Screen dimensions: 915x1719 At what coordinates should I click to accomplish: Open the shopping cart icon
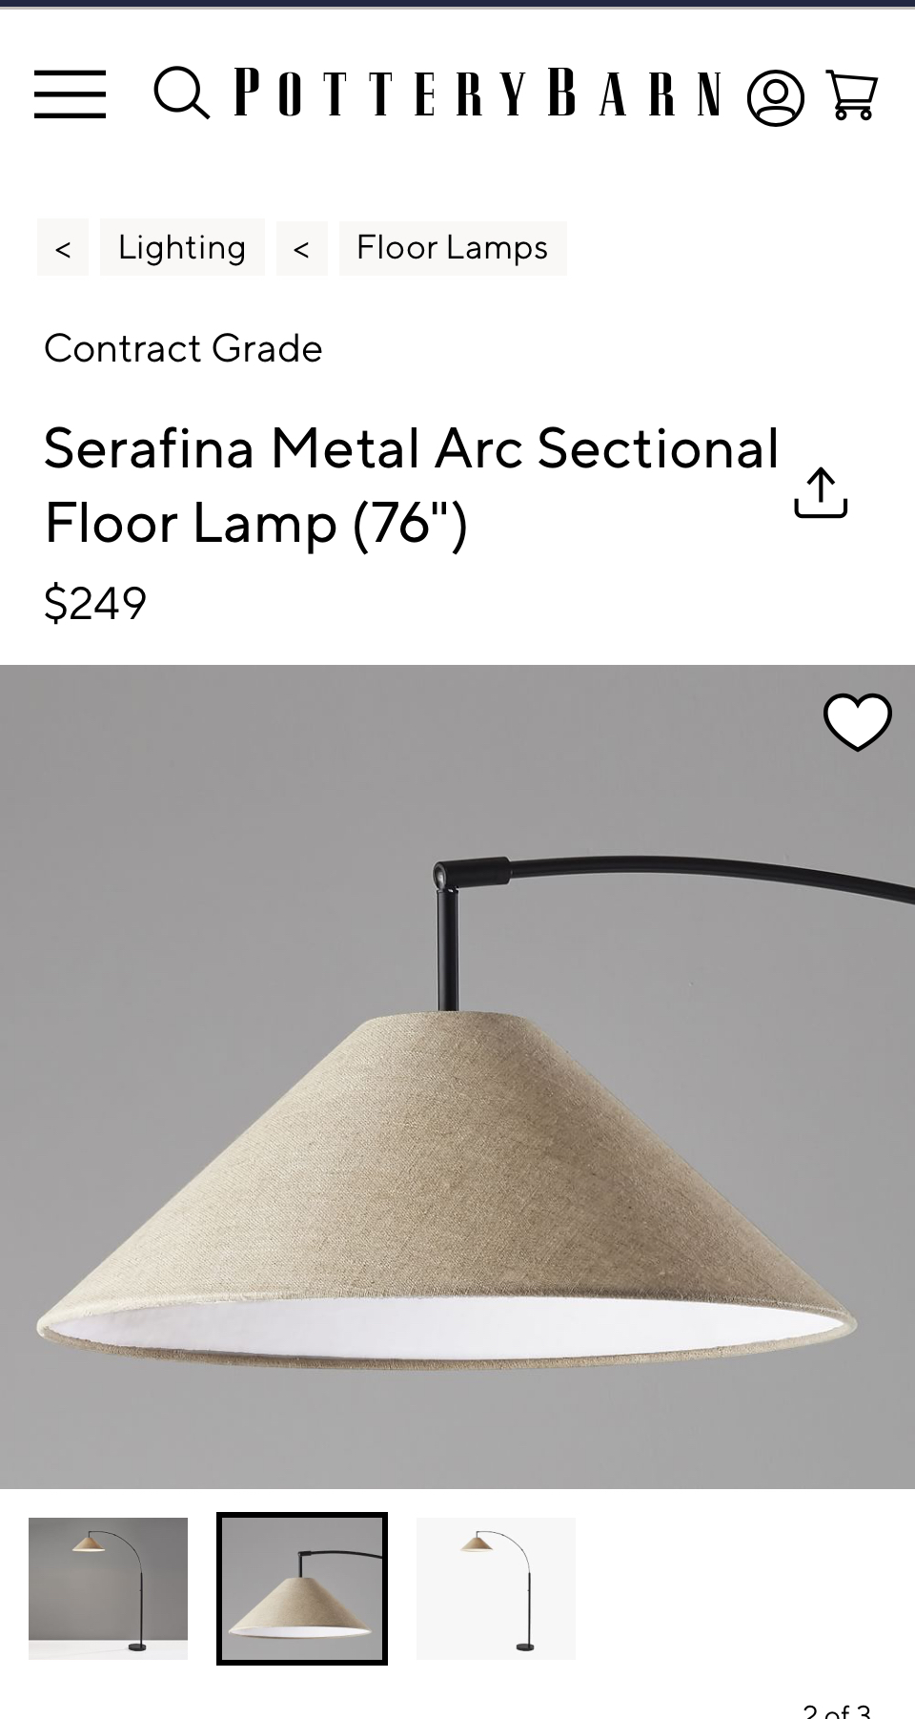(x=851, y=94)
